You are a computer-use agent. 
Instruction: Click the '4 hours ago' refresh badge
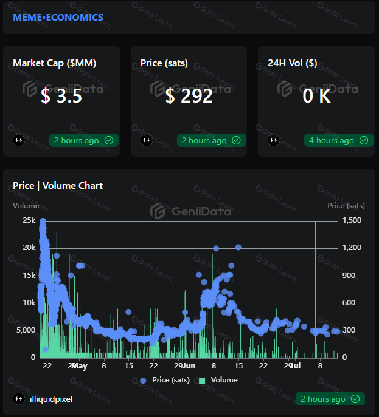[x=338, y=140]
